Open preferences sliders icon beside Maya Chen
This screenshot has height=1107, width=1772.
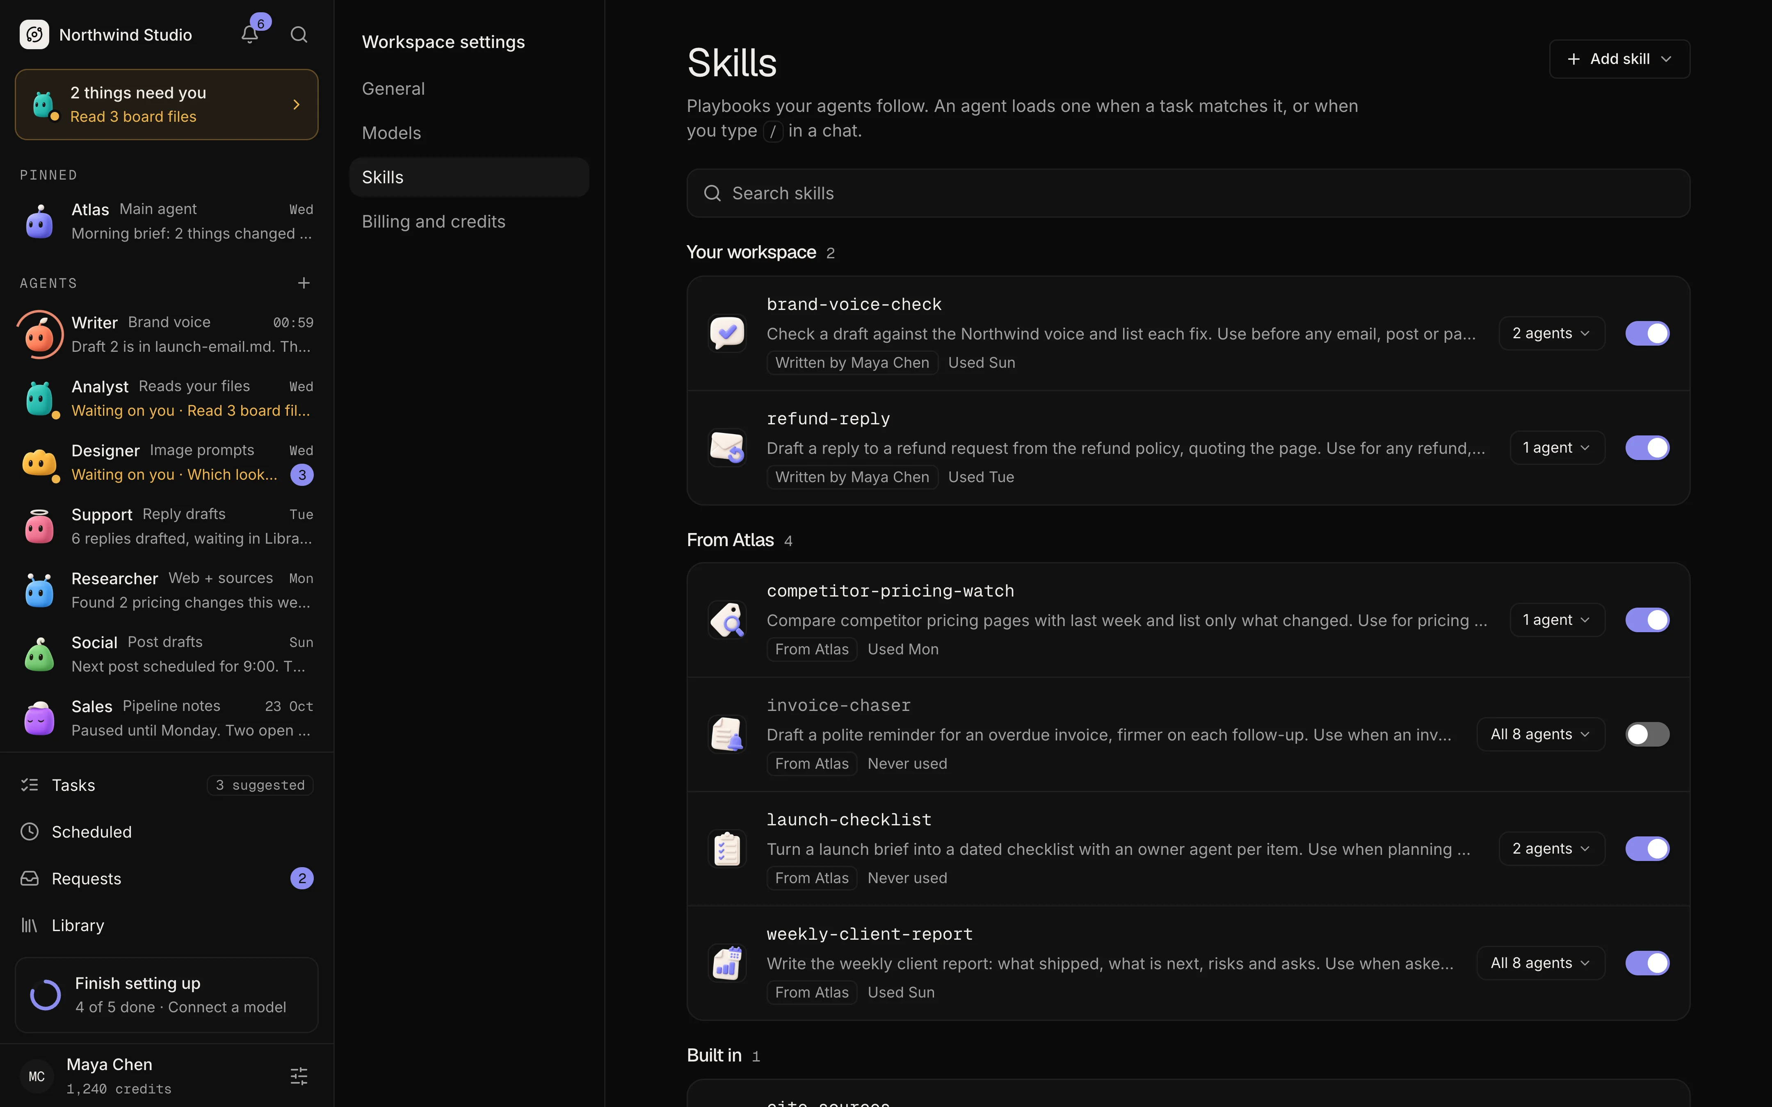299,1076
